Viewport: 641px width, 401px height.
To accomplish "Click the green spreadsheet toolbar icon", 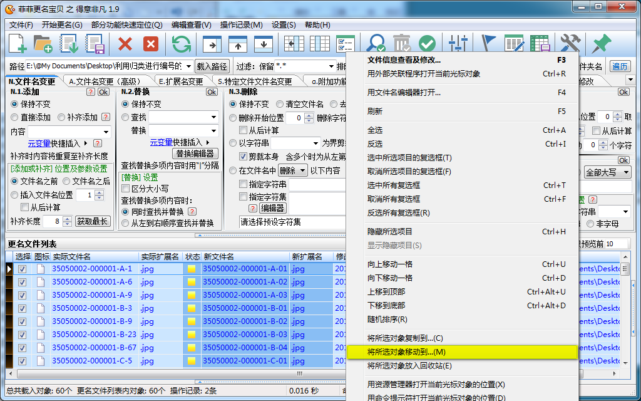I will [x=540, y=43].
